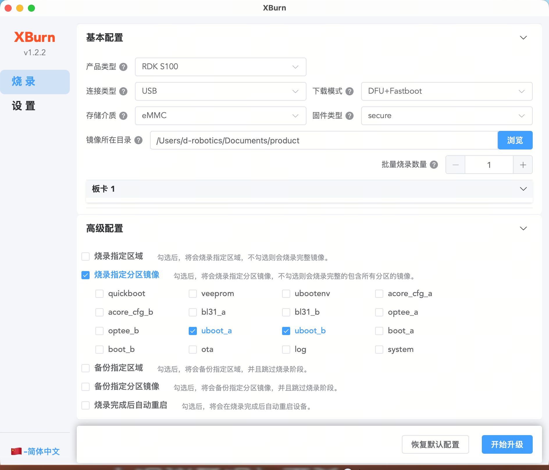Decrease batch burn count with minus
The image size is (549, 470).
[x=455, y=165]
